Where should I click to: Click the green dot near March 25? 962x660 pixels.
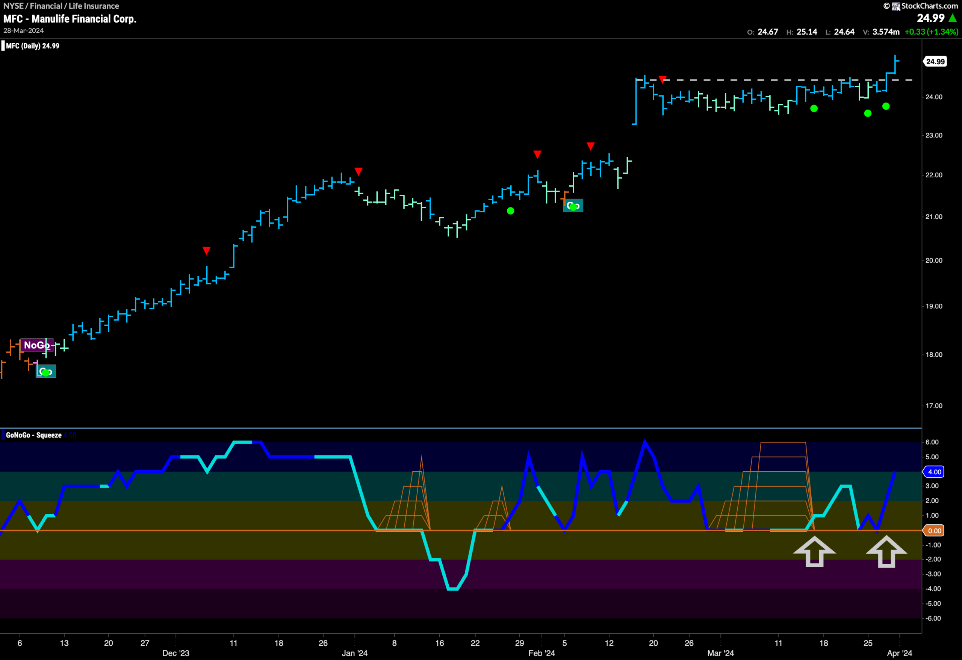point(868,113)
